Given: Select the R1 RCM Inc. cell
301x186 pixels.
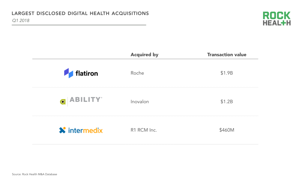Looking at the screenshot, I should 144,130.
